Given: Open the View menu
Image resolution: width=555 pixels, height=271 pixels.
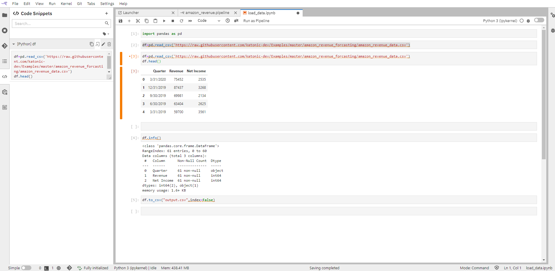Looking at the screenshot, I should coord(39,3).
